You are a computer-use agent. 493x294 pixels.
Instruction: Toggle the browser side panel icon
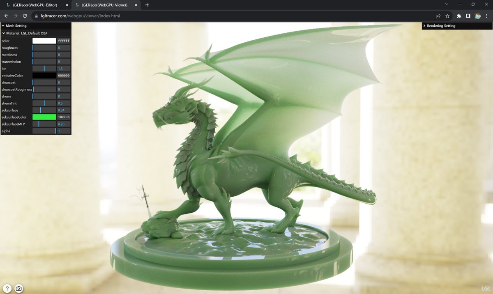[x=468, y=16]
